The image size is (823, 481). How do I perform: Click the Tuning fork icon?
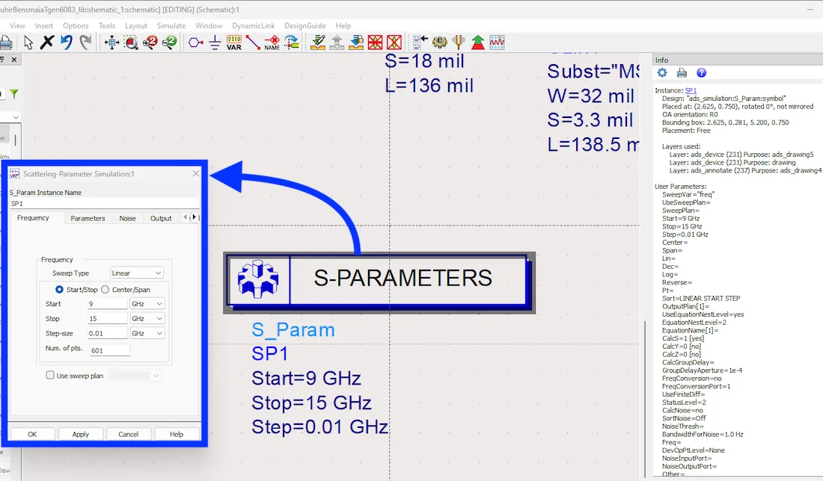[459, 43]
